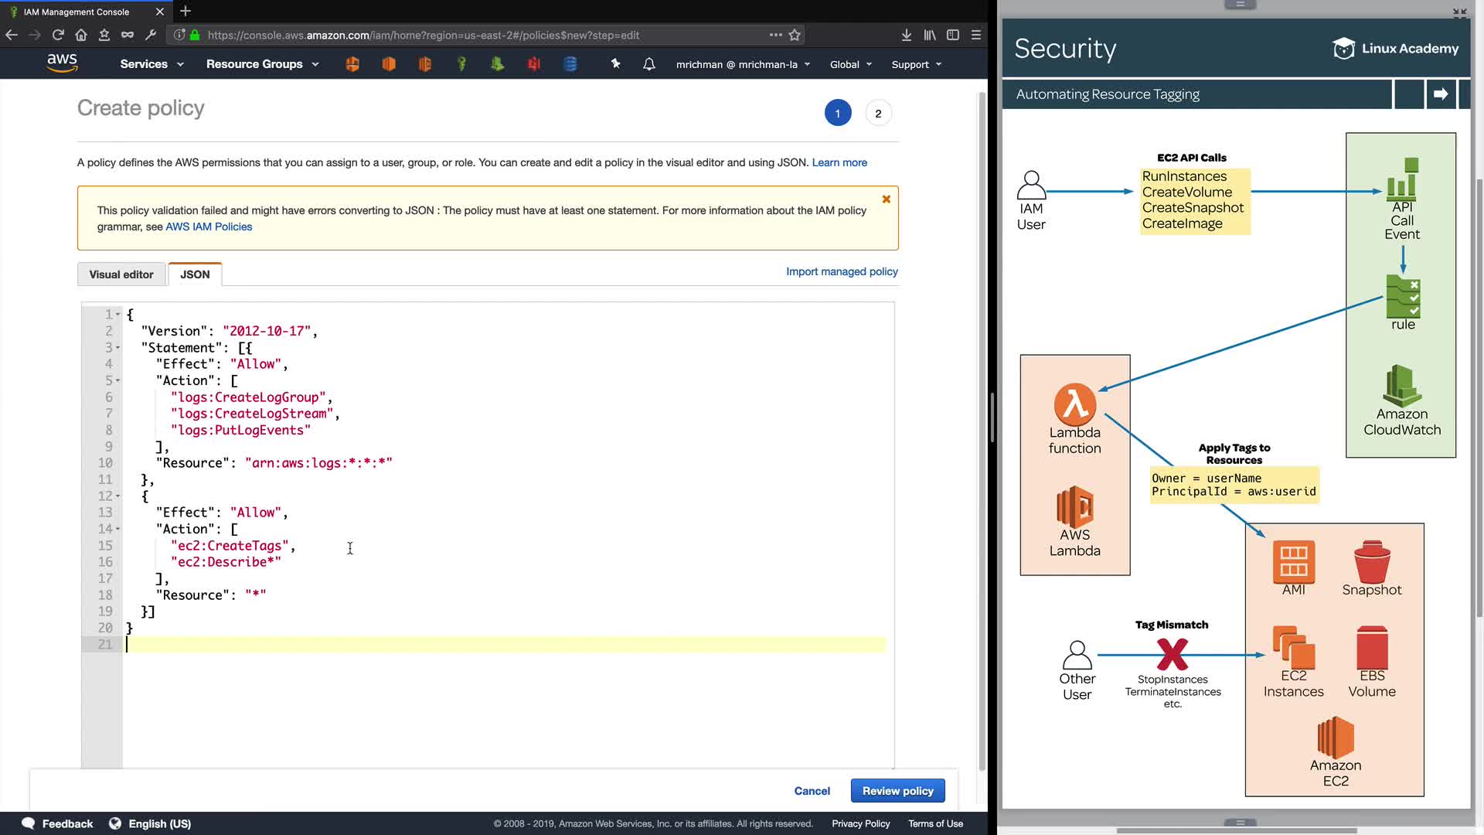Switch to the Visual editor tab
Screen dimensions: 1484x835
(121, 274)
